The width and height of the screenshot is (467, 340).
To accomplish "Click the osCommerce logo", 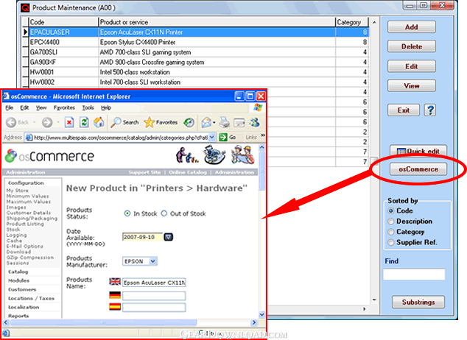I will (x=49, y=156).
